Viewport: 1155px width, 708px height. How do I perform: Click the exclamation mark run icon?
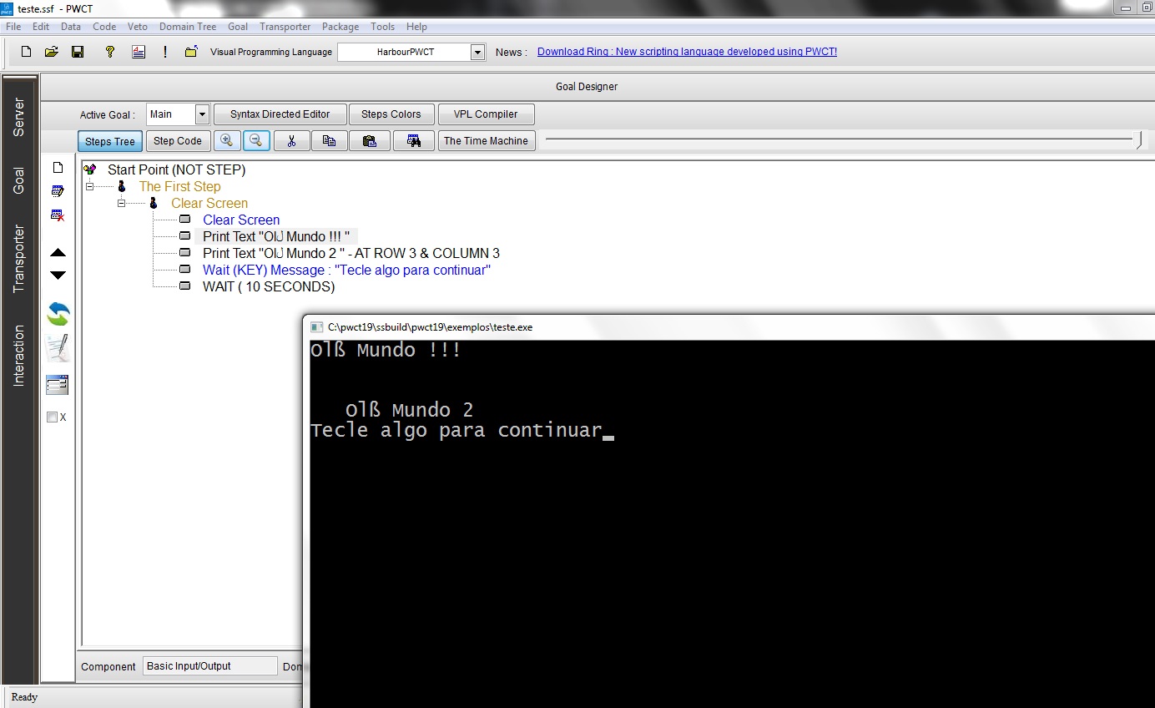[x=165, y=52]
